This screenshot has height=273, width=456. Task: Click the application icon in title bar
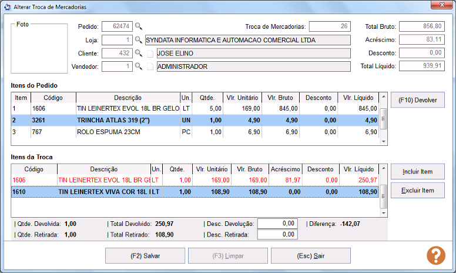click(7, 6)
